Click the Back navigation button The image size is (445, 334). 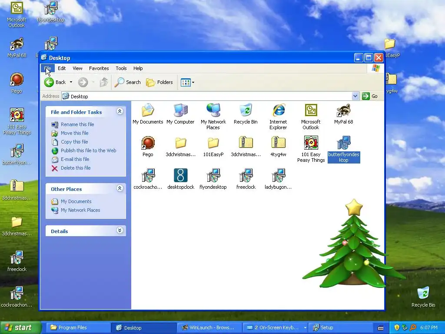(55, 82)
